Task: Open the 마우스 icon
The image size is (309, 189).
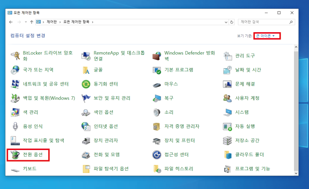Action: coord(157,85)
